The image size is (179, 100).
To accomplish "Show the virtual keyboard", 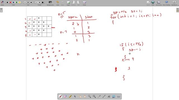I will [119, 96].
